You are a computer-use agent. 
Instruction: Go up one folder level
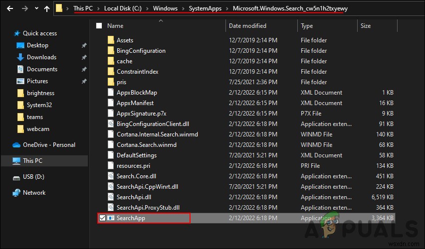point(47,8)
